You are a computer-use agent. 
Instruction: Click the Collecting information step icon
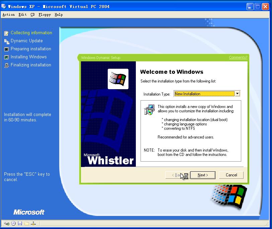click(x=6, y=33)
